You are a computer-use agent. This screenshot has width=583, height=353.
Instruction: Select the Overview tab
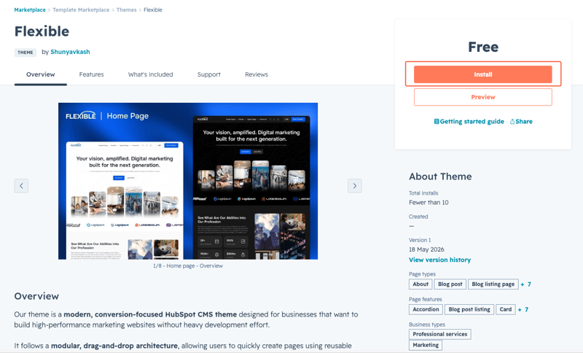(x=41, y=74)
